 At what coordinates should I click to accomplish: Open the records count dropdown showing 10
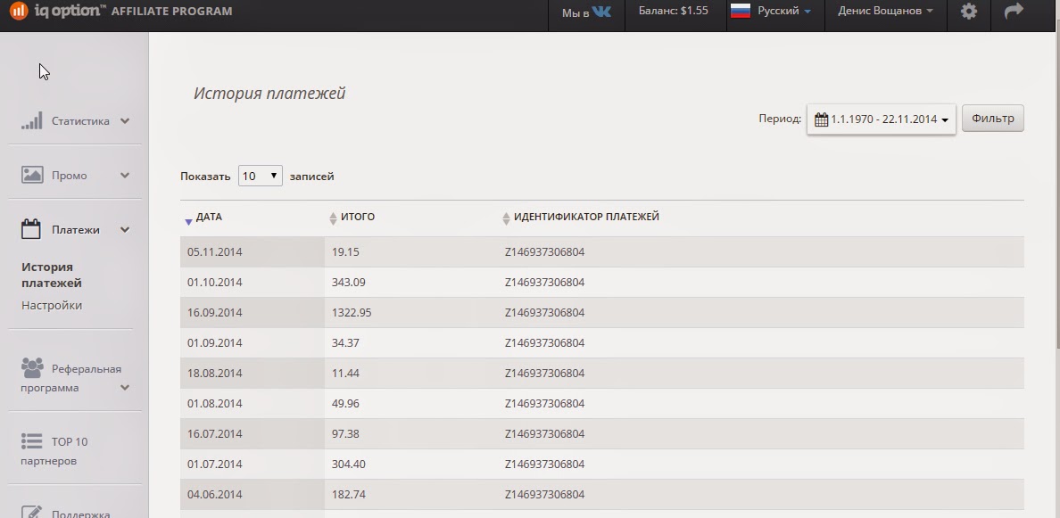[x=261, y=176]
